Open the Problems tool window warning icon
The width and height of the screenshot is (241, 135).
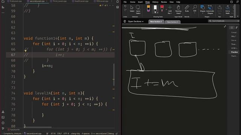point(3,112)
